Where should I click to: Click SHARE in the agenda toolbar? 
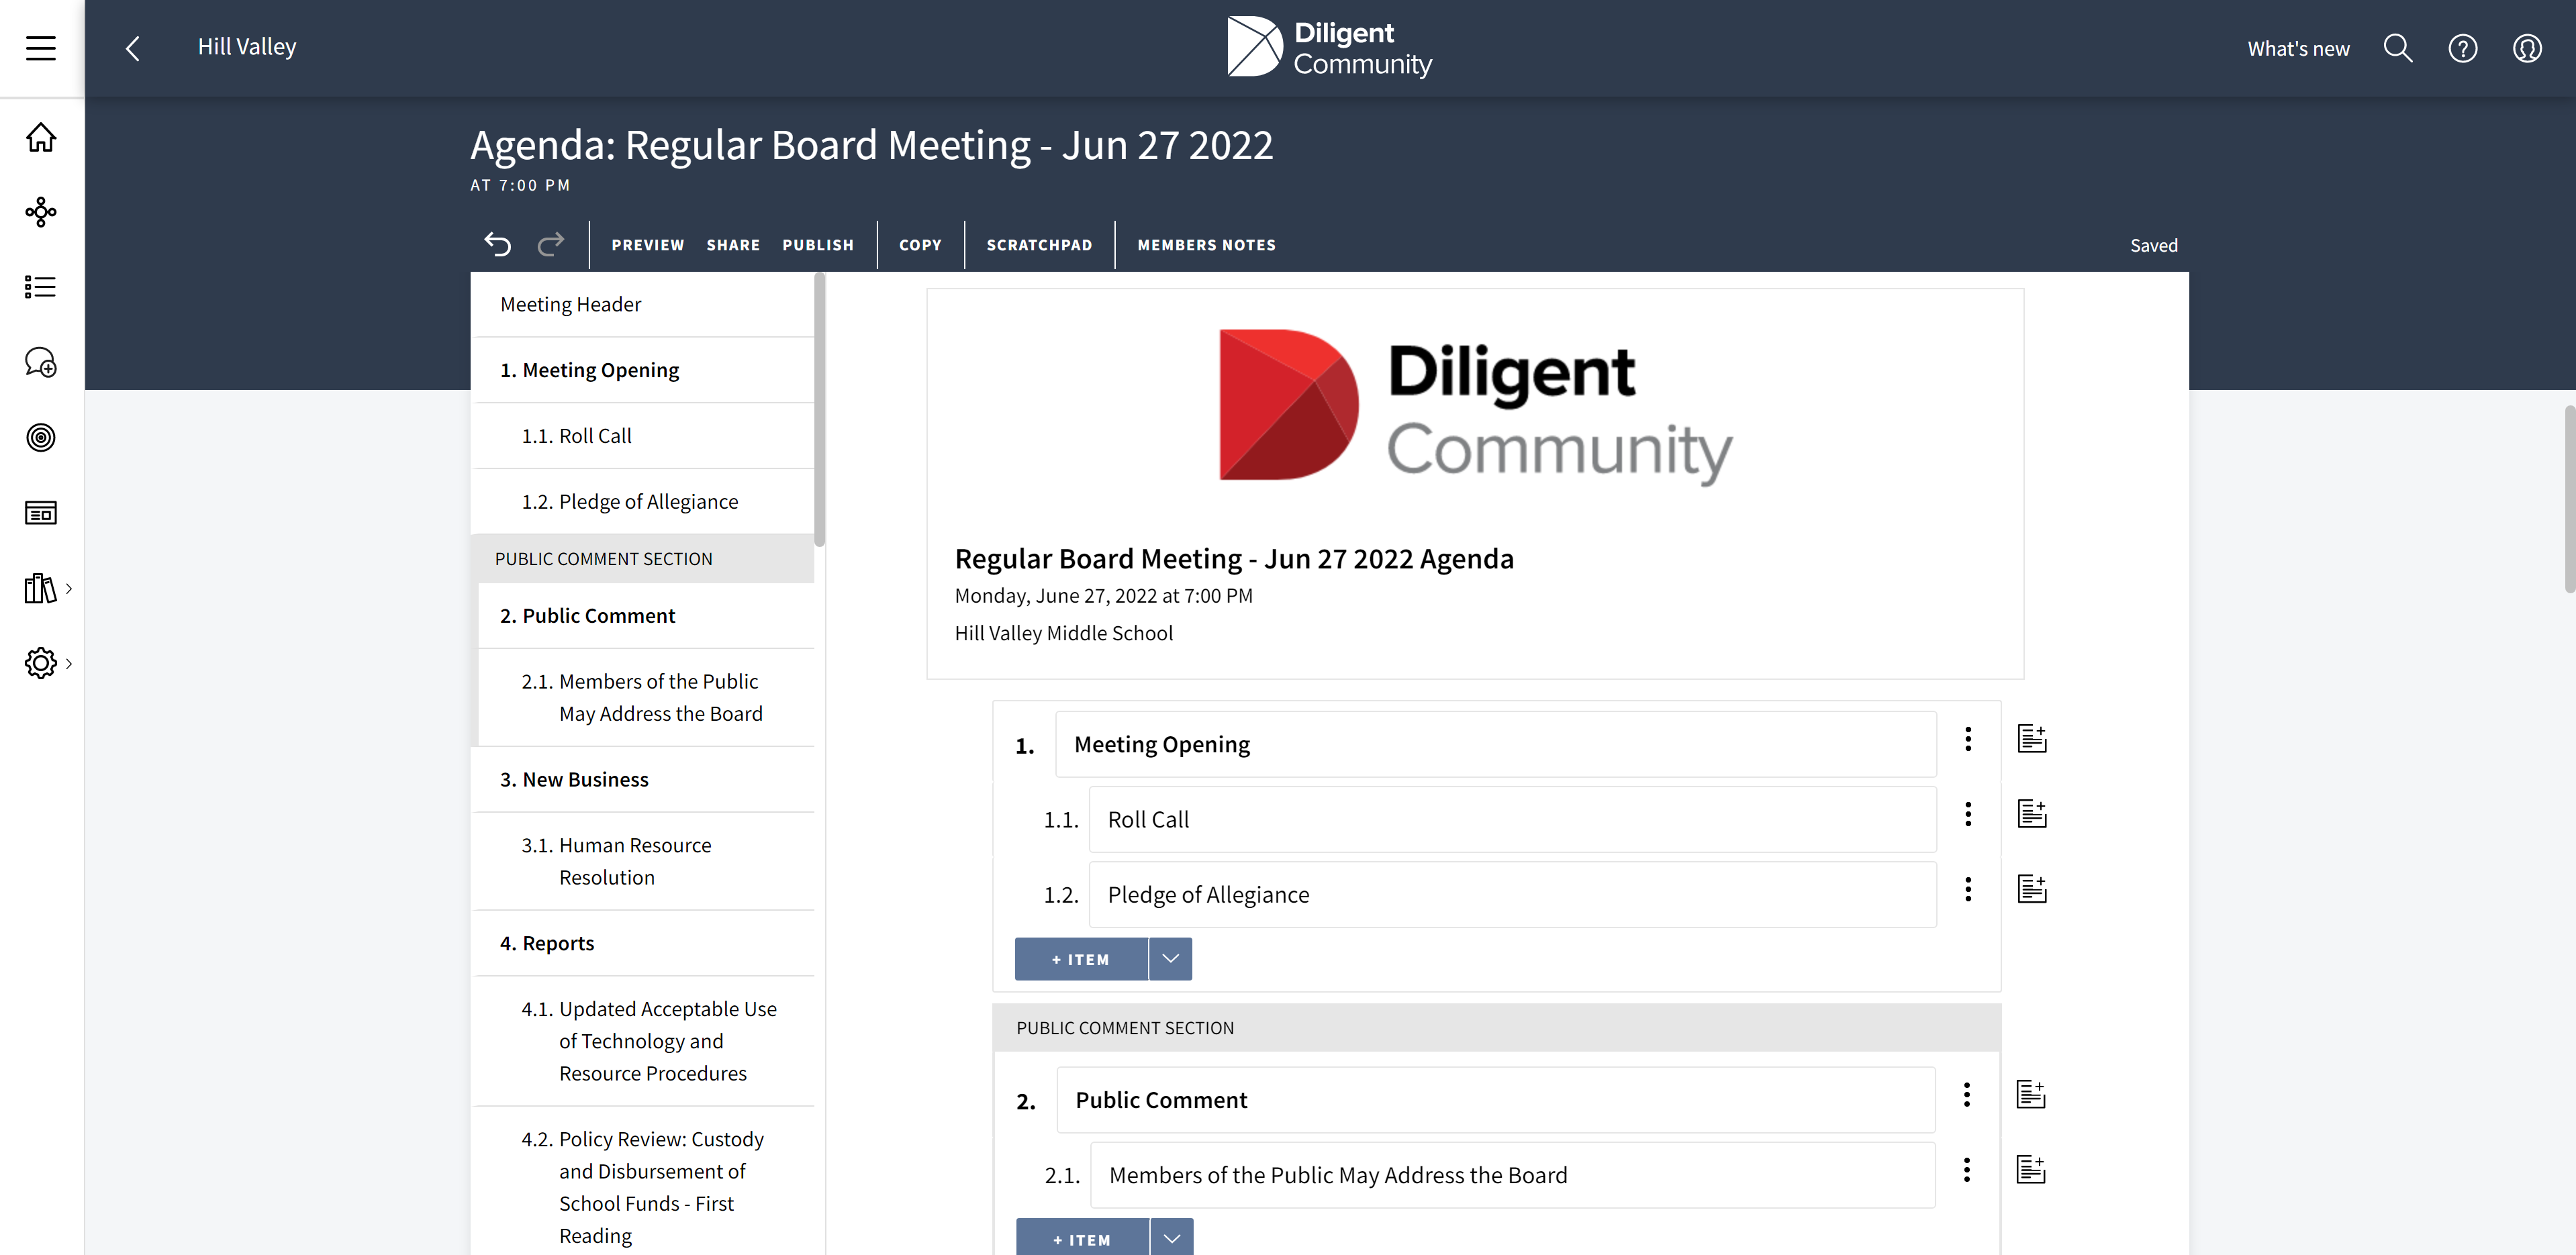point(733,245)
